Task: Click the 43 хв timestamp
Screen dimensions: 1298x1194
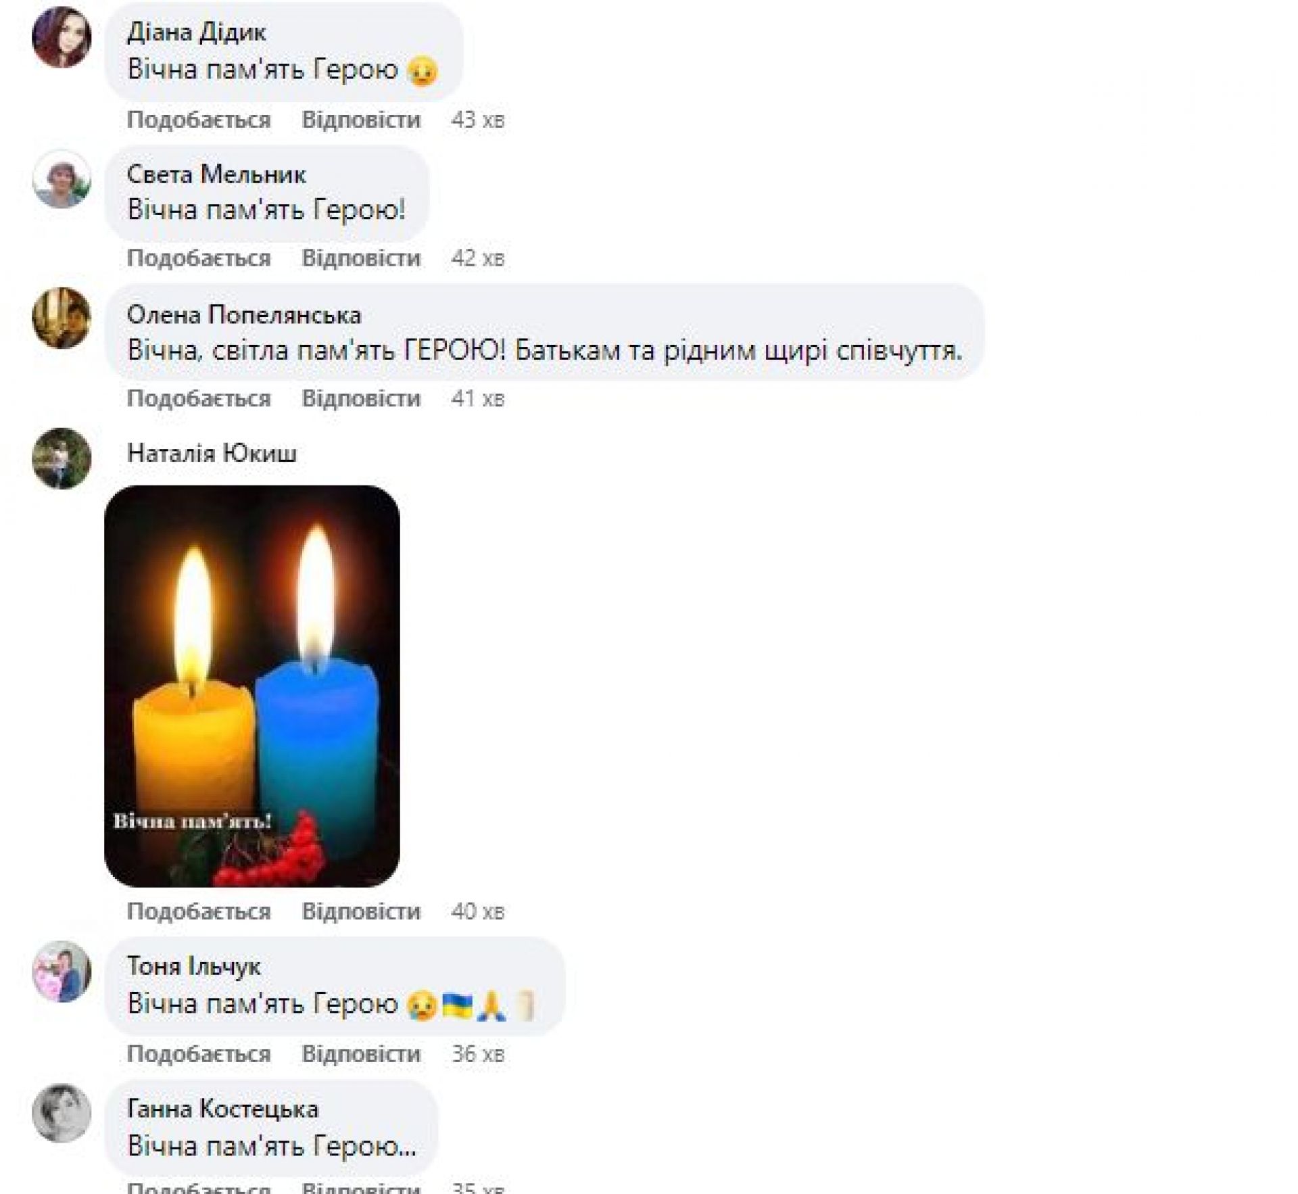Action: click(x=478, y=120)
